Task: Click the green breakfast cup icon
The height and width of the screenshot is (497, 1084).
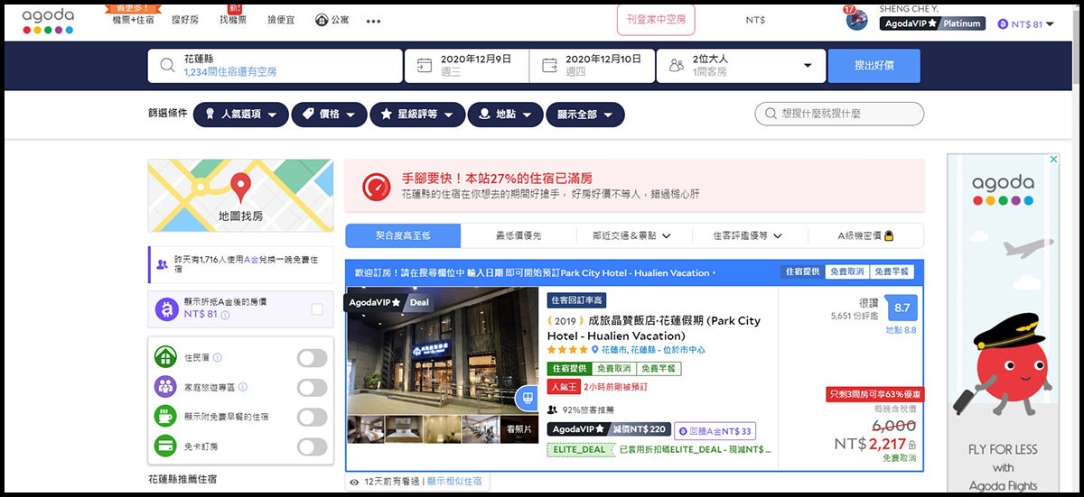Action: tap(165, 417)
